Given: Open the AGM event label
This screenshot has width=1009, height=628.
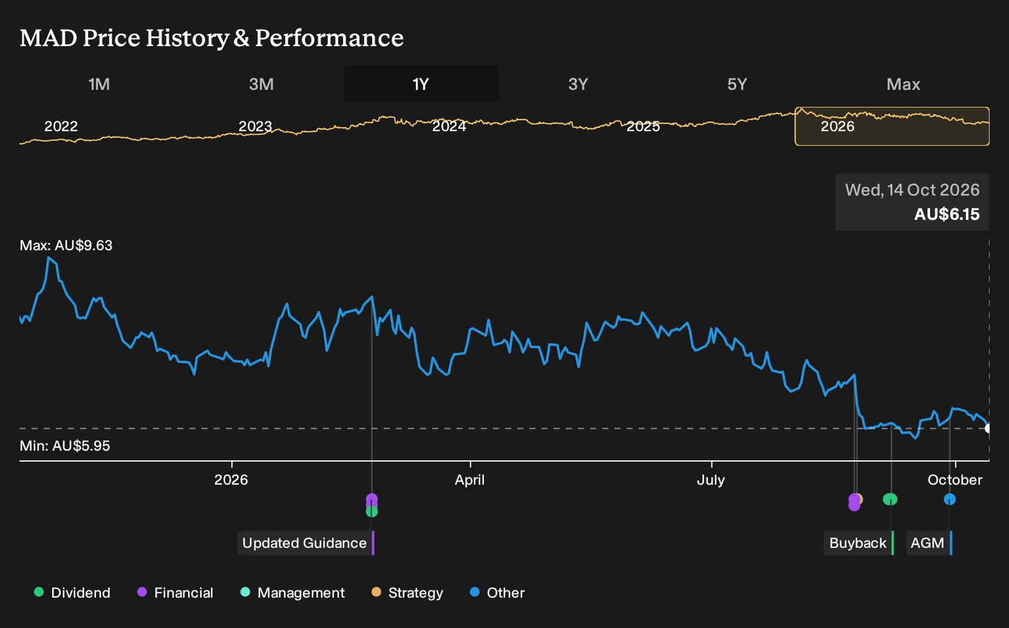Looking at the screenshot, I should tap(928, 543).
